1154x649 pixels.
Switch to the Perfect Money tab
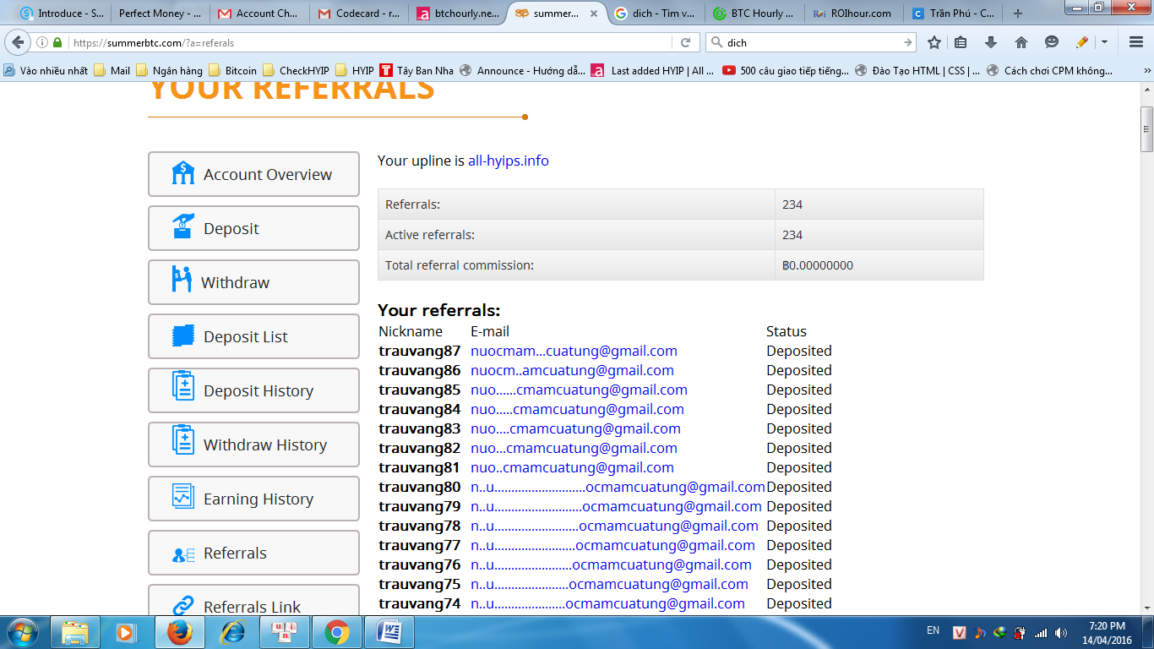(x=159, y=14)
